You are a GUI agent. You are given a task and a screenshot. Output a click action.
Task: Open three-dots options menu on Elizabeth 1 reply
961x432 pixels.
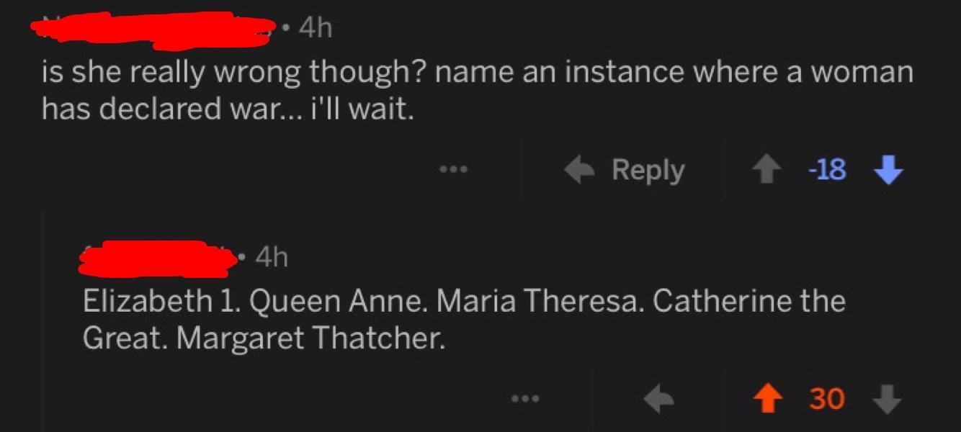pos(526,397)
